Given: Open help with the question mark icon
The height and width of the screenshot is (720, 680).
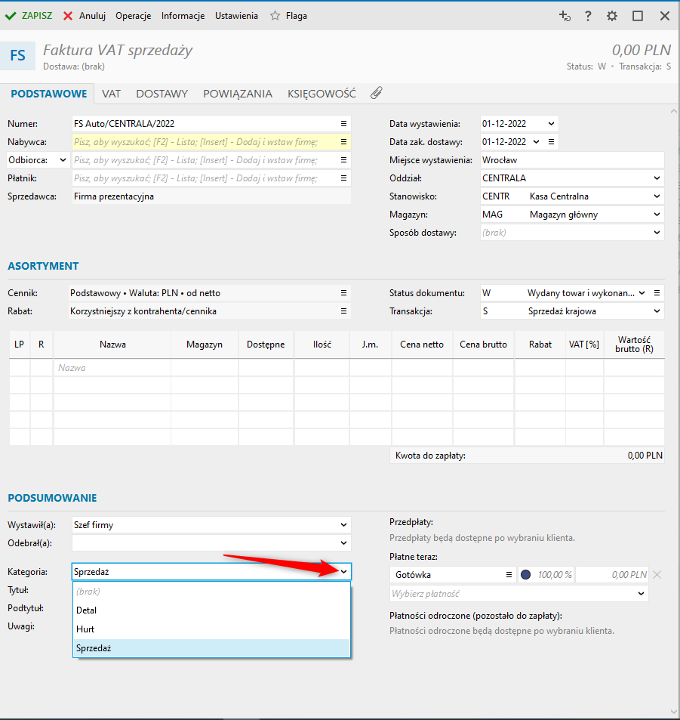Looking at the screenshot, I should [588, 16].
